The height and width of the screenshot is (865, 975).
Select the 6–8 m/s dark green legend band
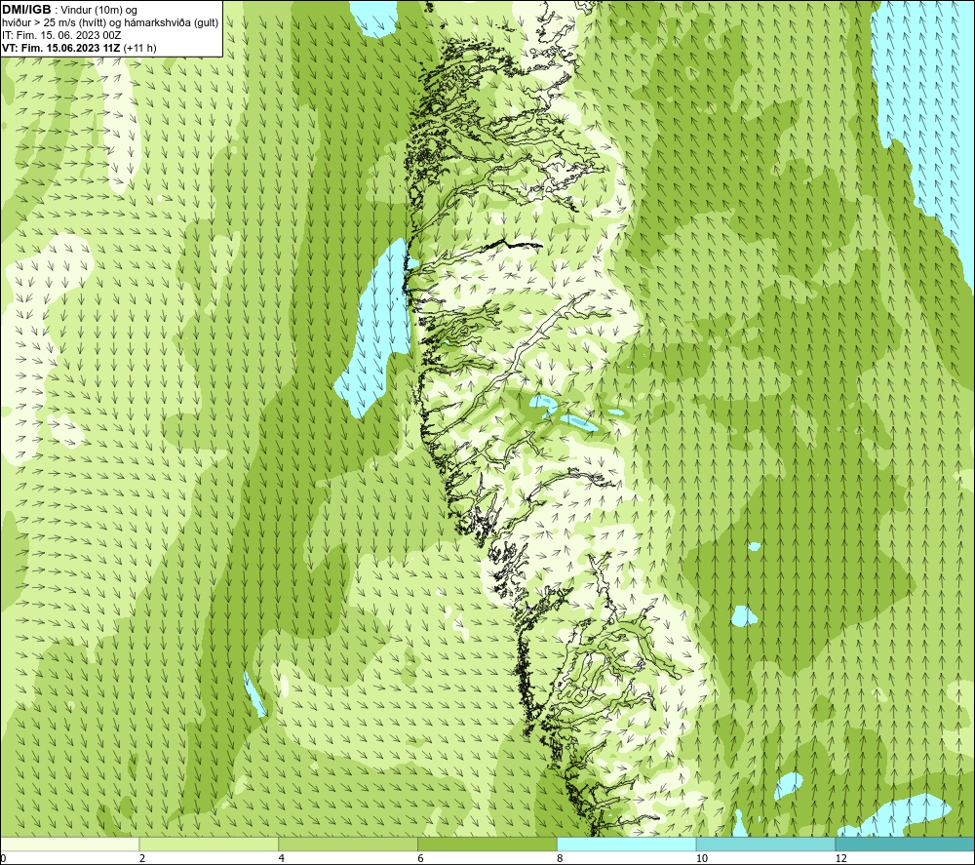click(x=487, y=845)
